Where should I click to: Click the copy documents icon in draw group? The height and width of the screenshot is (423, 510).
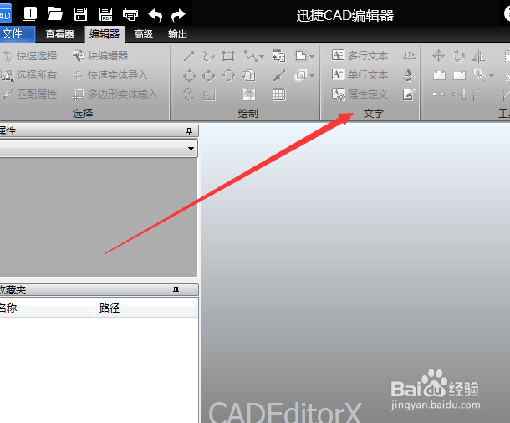coord(249,75)
